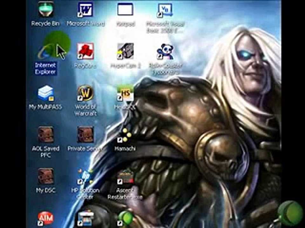This screenshot has height=228, width=305.
Task: Click the "My MultiPASS" label text
Action: [x=45, y=107]
